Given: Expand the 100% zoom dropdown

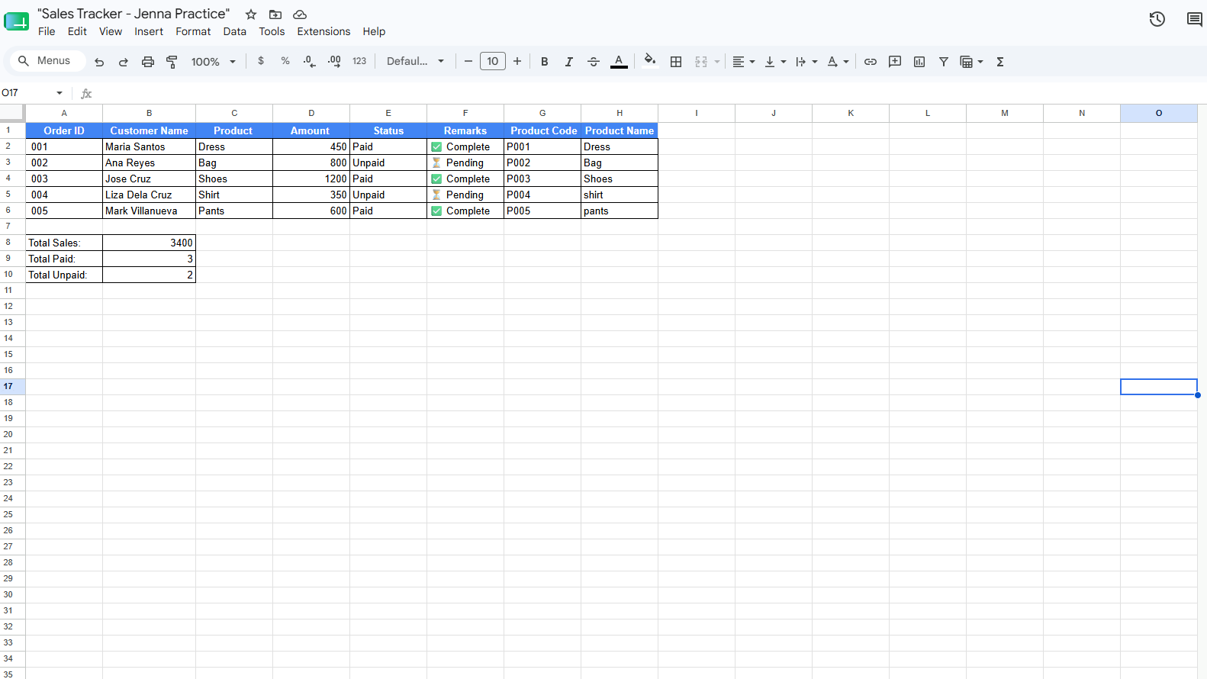Looking at the screenshot, I should click(214, 62).
